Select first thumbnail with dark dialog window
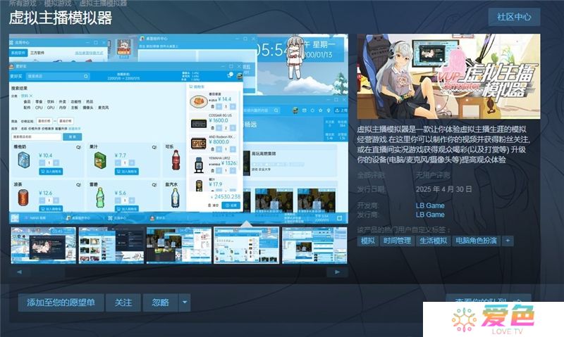Viewport: 564px width, 337px height. pos(43,245)
